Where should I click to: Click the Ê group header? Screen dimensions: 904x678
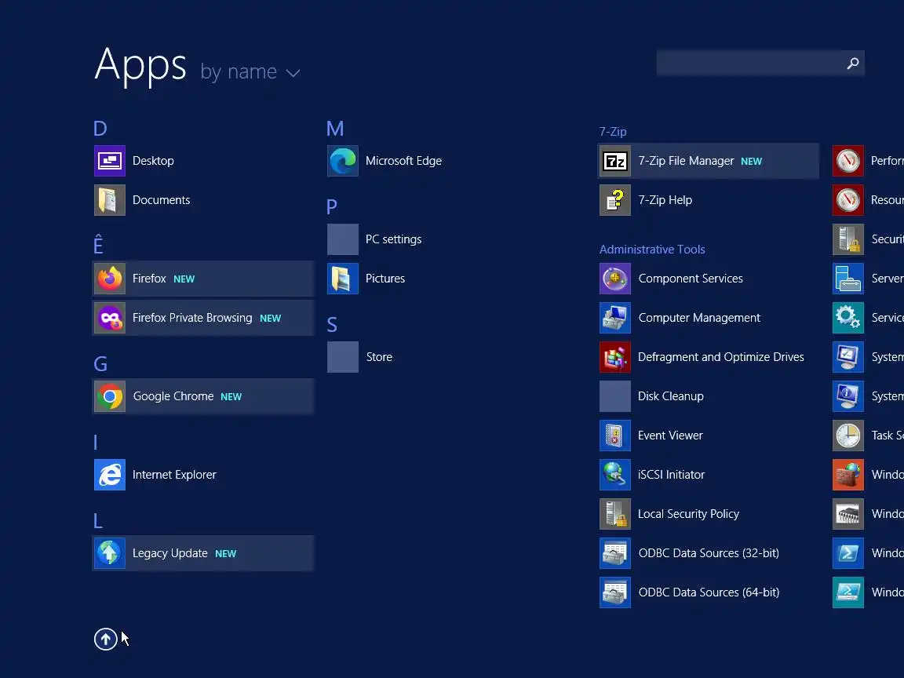98,245
